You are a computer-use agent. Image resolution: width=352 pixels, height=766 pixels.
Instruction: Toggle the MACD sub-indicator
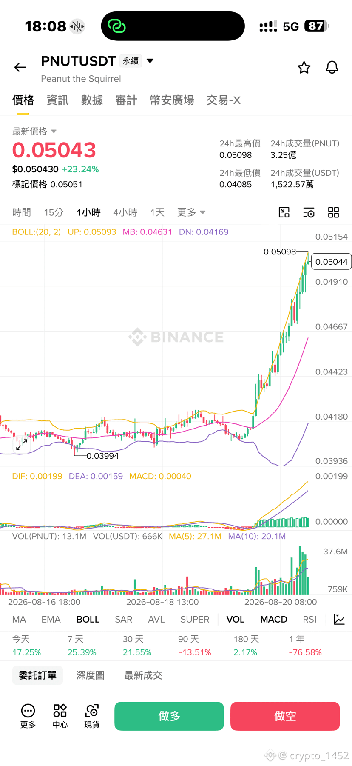pyautogui.click(x=274, y=619)
